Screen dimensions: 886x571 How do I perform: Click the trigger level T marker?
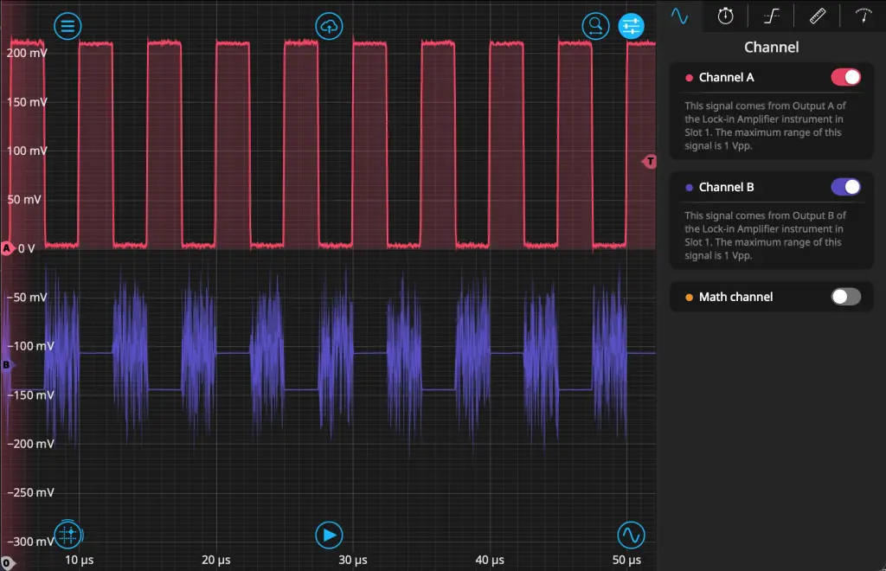649,162
